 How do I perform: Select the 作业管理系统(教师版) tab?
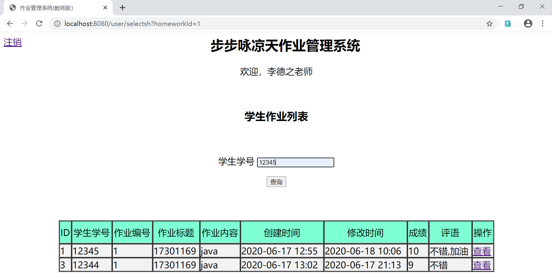click(x=58, y=8)
